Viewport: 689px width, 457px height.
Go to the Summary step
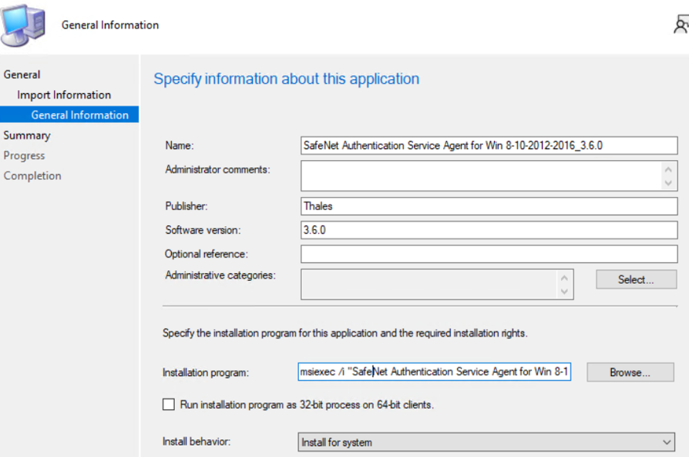click(27, 135)
